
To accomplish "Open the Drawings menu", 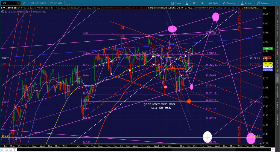I will (229, 3).
